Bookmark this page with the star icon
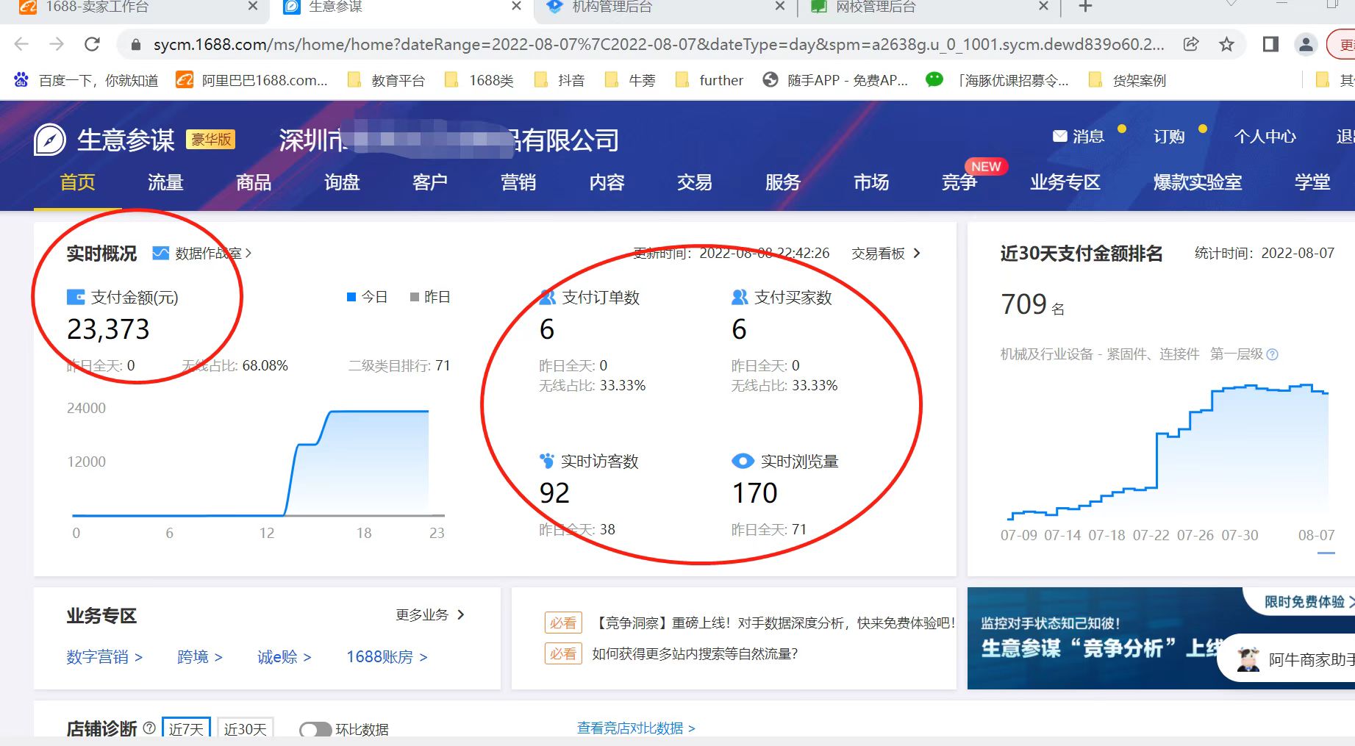This screenshot has height=746, width=1355. click(1226, 44)
